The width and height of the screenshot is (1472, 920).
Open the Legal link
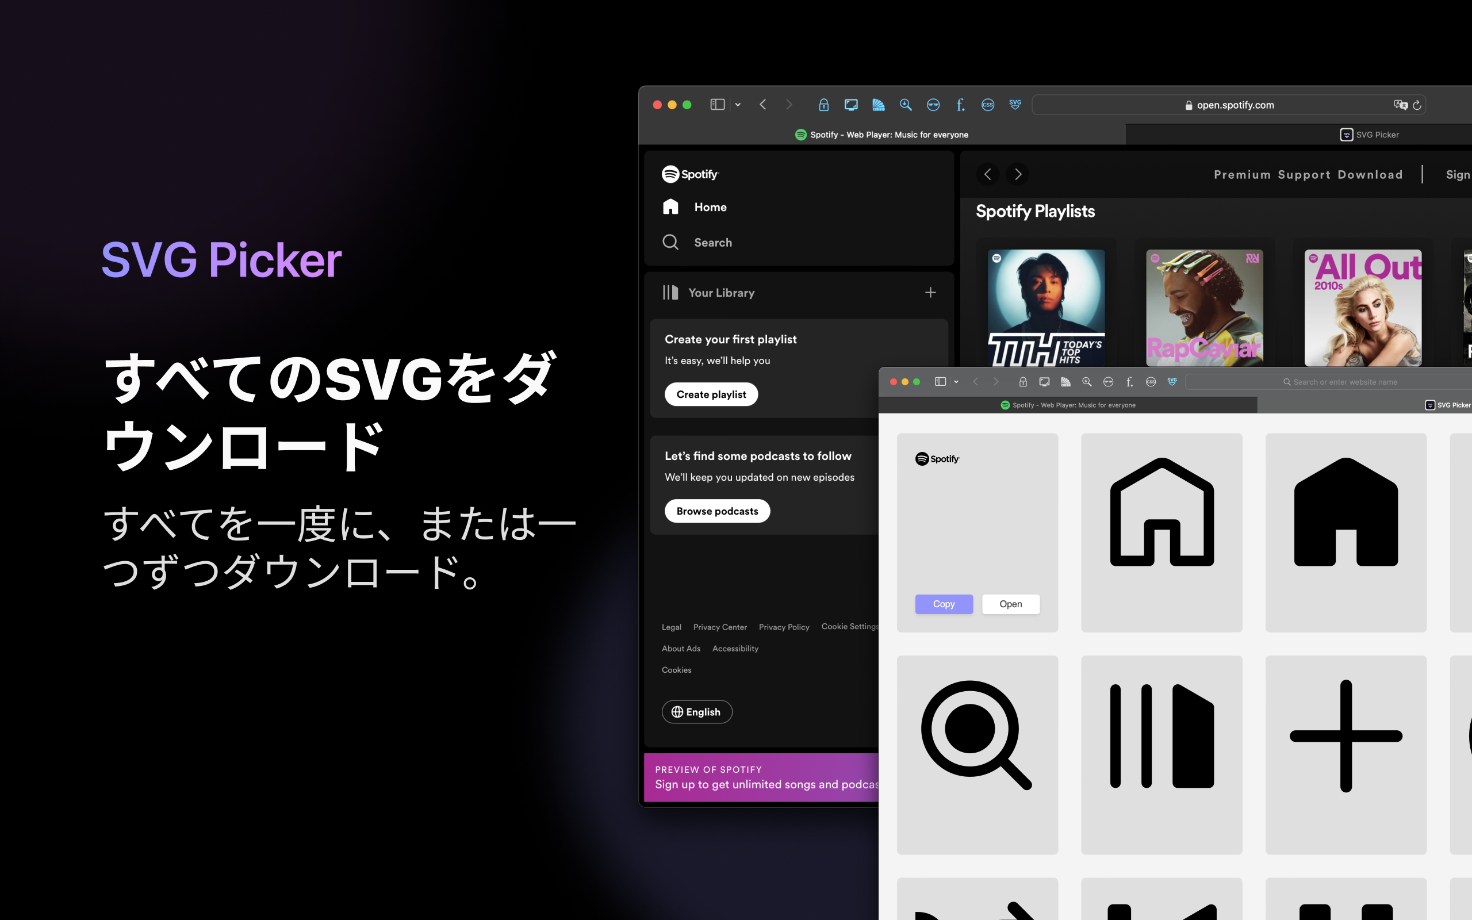(x=672, y=627)
